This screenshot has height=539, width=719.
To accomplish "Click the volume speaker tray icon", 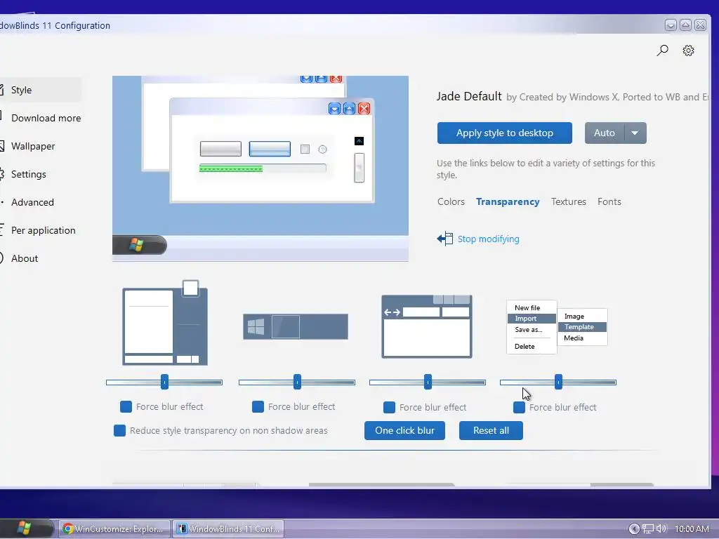I will (661, 529).
